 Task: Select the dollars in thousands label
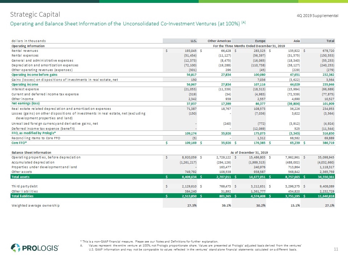[x=29, y=41]
